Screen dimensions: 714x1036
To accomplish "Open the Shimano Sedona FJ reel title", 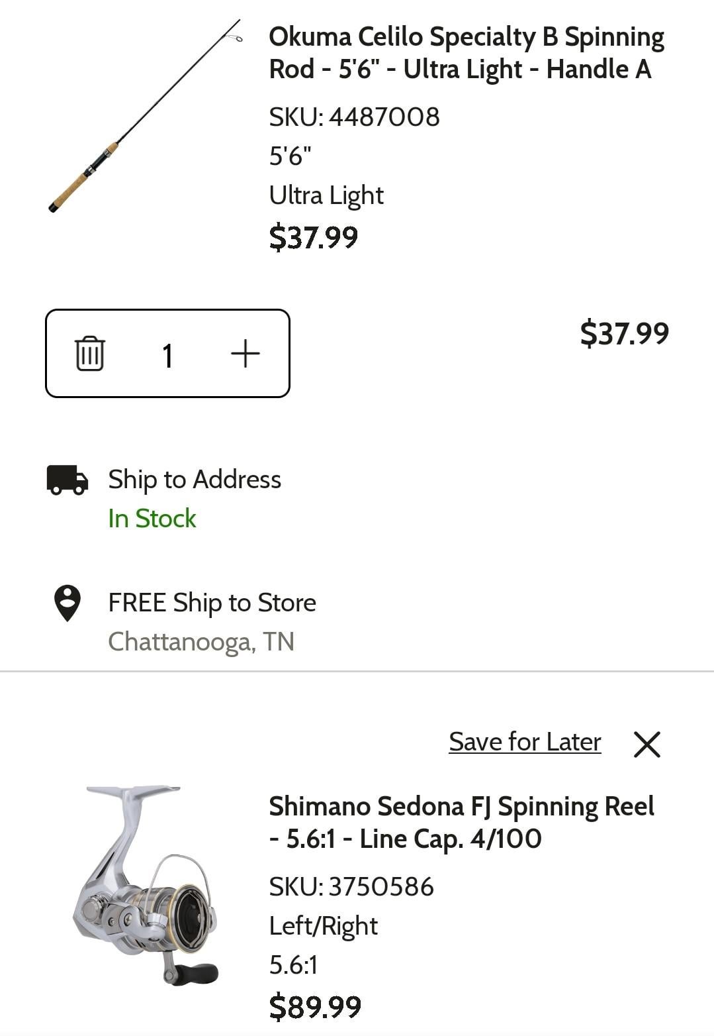I will point(461,822).
